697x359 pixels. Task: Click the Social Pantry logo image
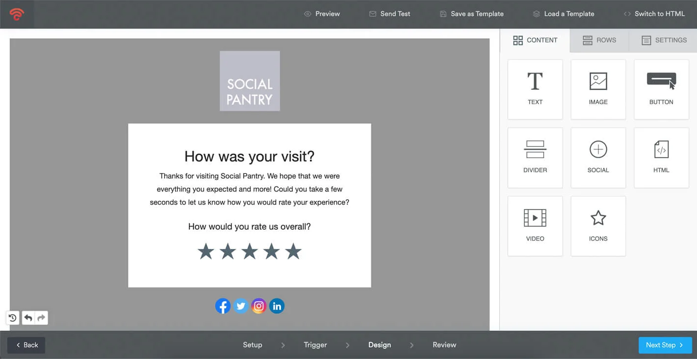pyautogui.click(x=250, y=81)
